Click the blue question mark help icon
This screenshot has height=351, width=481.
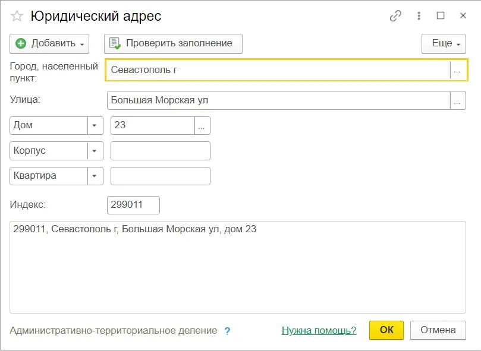click(227, 331)
